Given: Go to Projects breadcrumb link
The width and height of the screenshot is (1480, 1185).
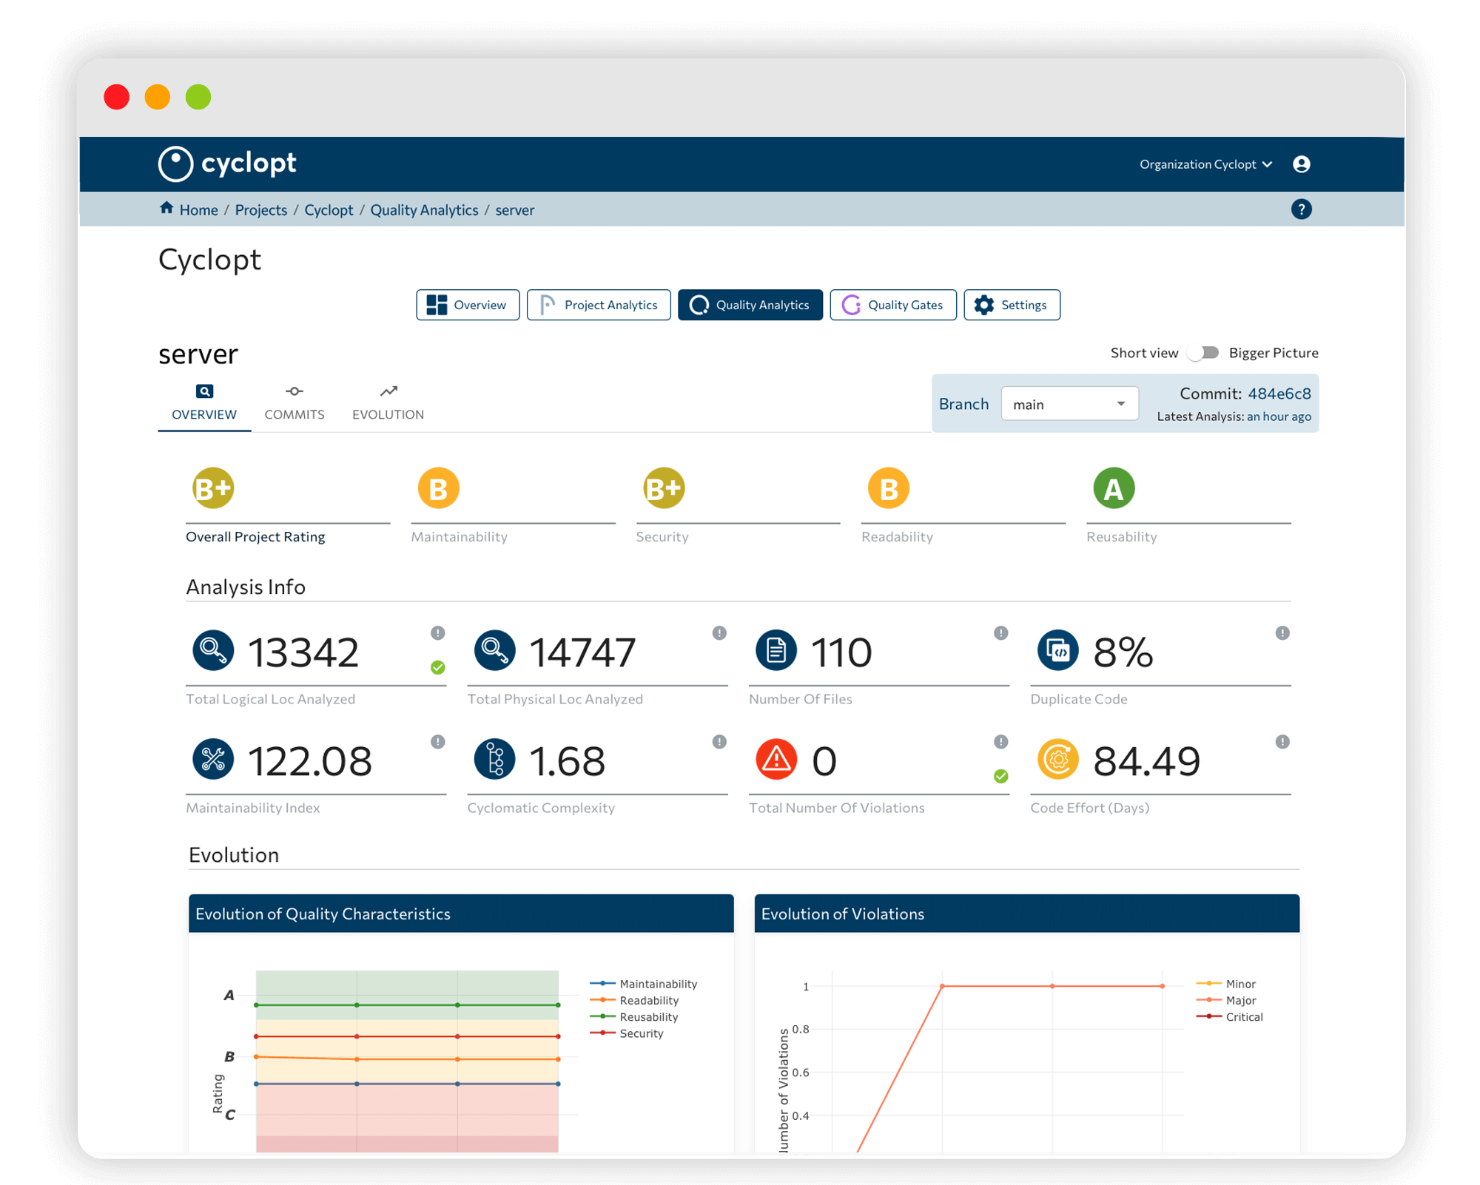Looking at the screenshot, I should 260,210.
